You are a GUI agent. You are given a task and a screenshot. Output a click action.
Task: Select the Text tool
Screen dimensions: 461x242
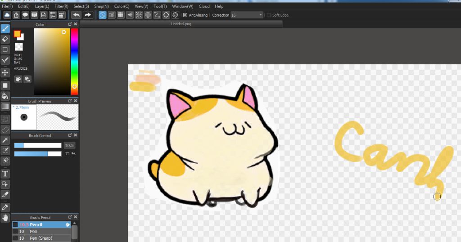pyautogui.click(x=5, y=174)
